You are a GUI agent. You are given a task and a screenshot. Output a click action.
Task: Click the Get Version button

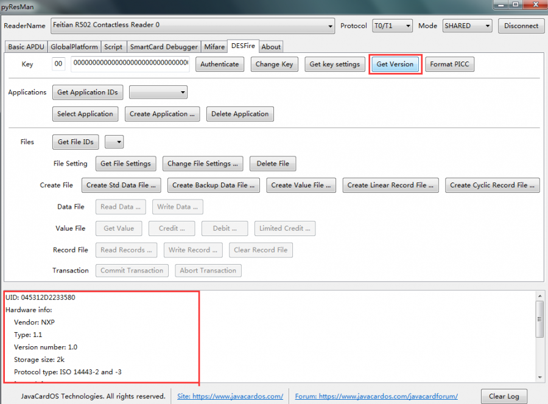point(395,64)
